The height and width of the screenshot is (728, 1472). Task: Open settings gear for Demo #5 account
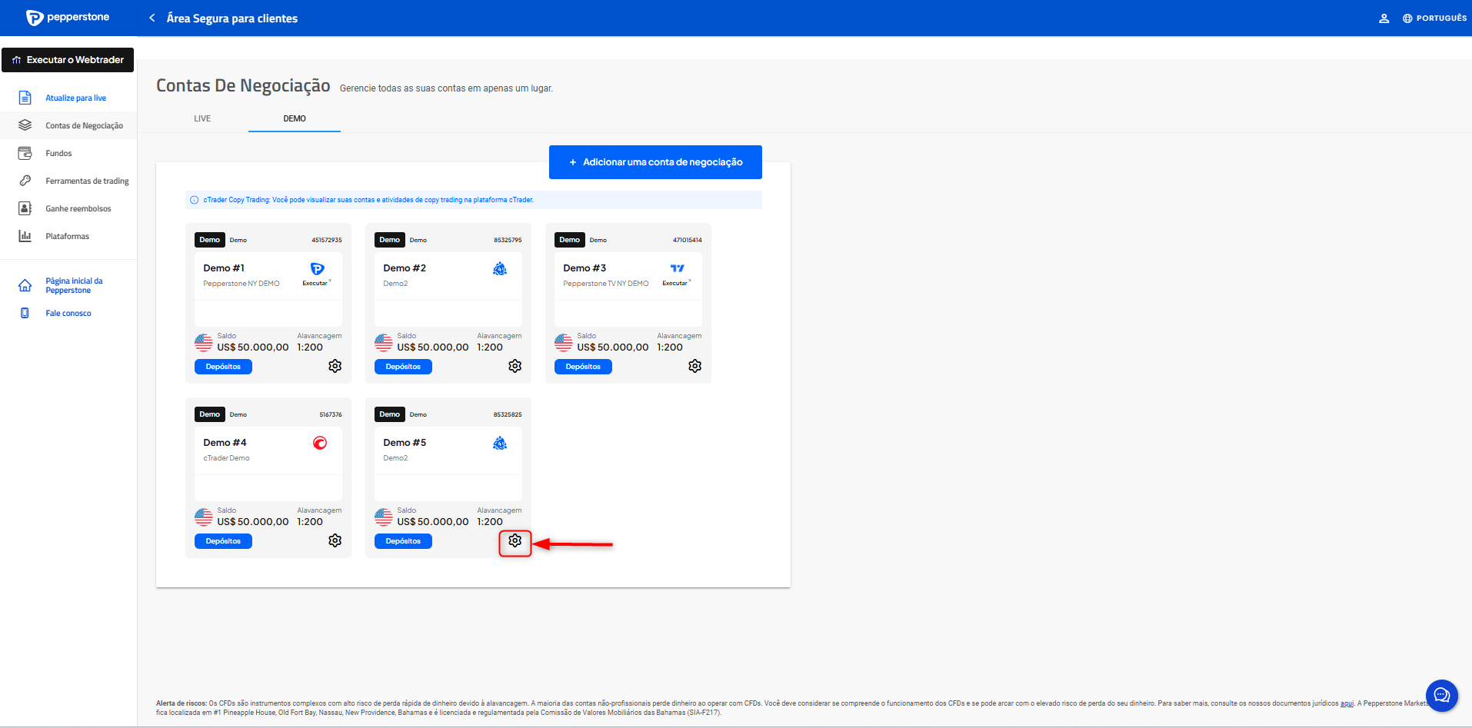[515, 541]
